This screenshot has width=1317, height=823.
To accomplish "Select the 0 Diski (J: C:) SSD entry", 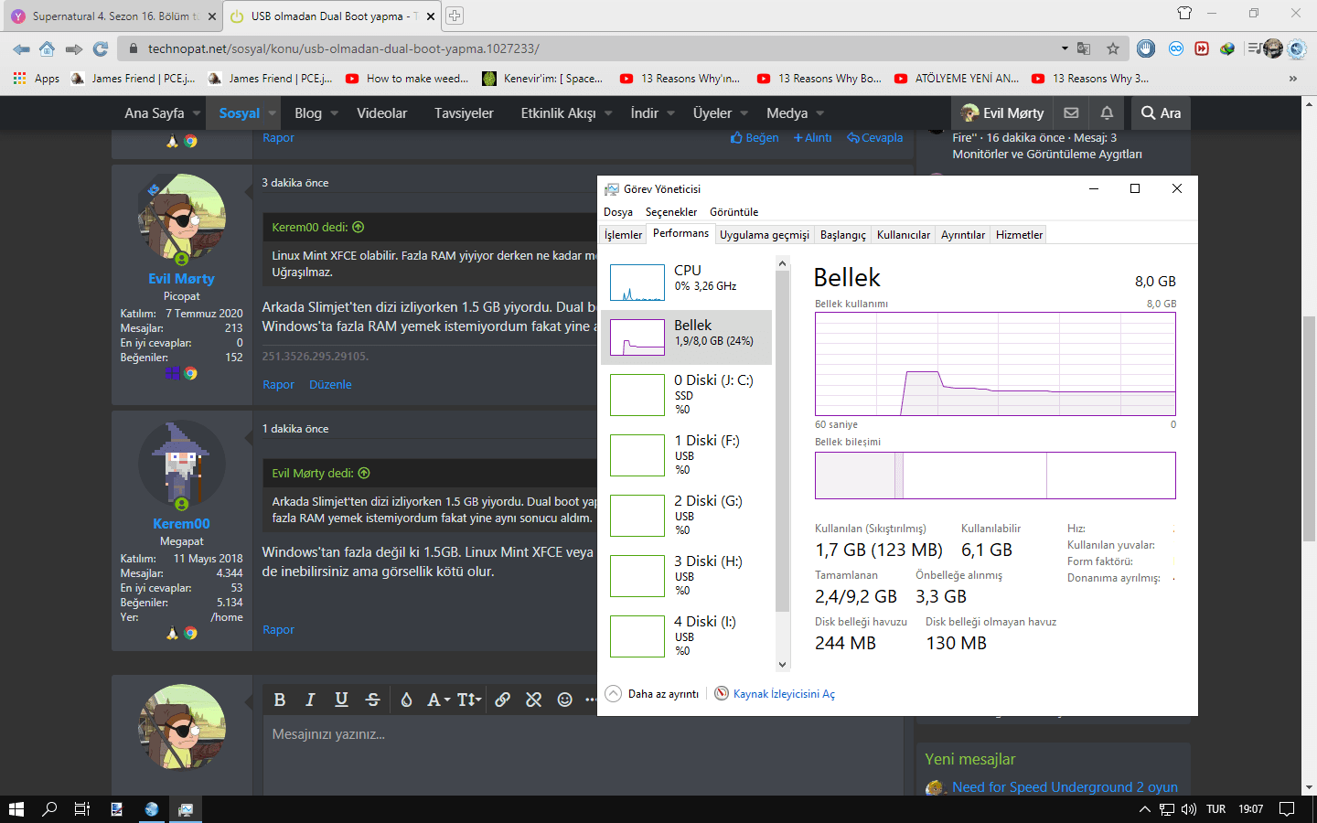I will click(686, 394).
